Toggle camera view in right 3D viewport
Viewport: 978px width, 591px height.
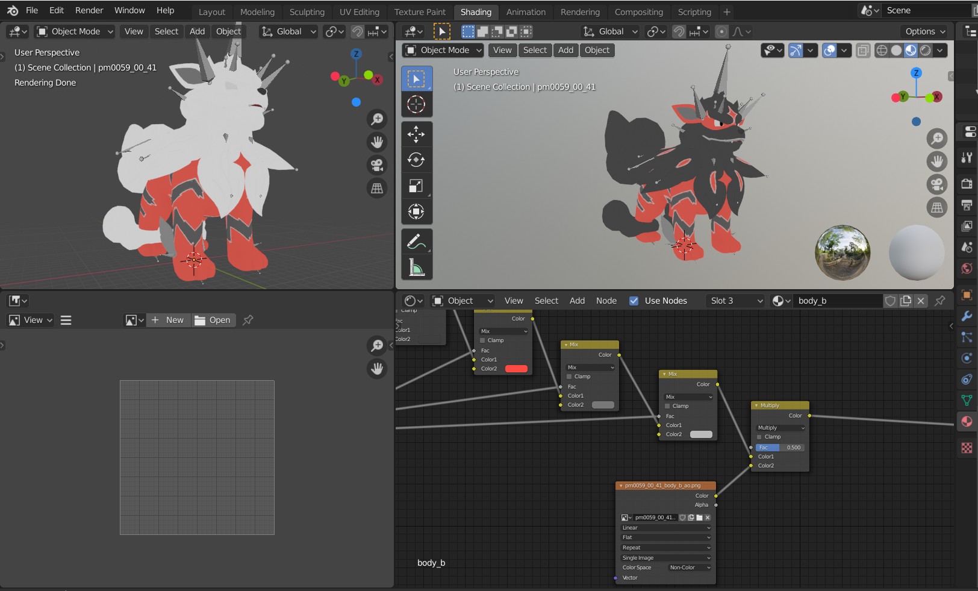pyautogui.click(x=937, y=184)
